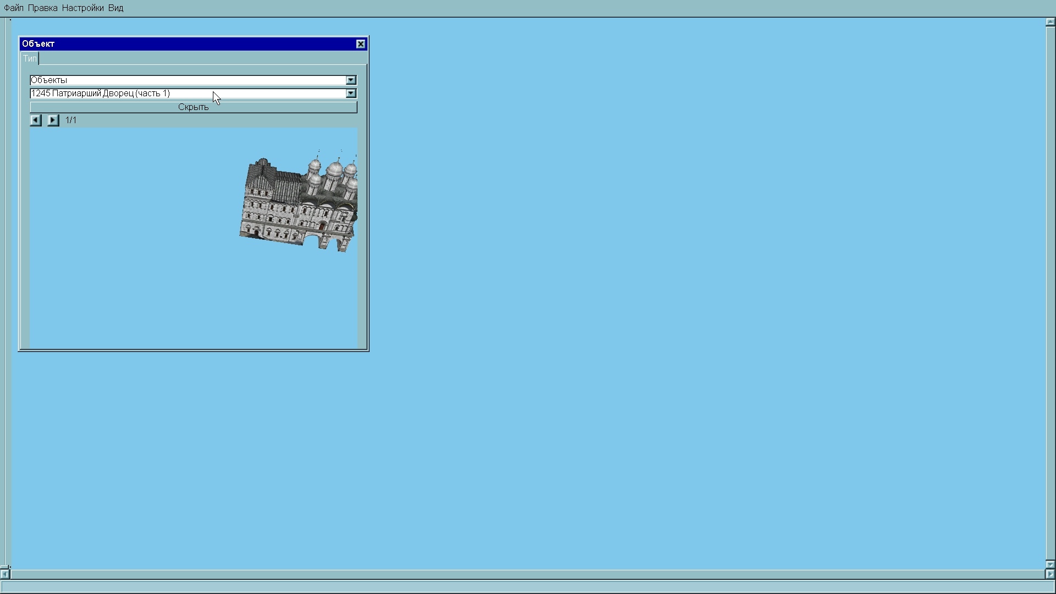Expand the Объекты category dropdown arrow
The height and width of the screenshot is (594, 1056).
pos(351,80)
